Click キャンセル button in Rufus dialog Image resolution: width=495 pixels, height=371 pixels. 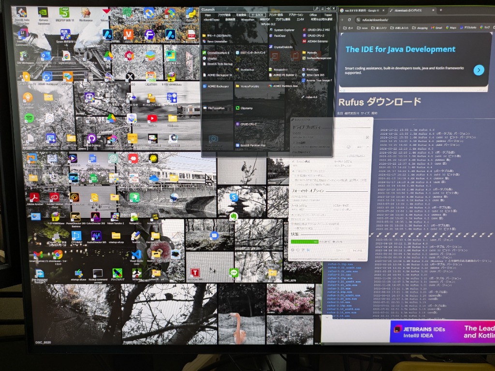tap(357, 250)
